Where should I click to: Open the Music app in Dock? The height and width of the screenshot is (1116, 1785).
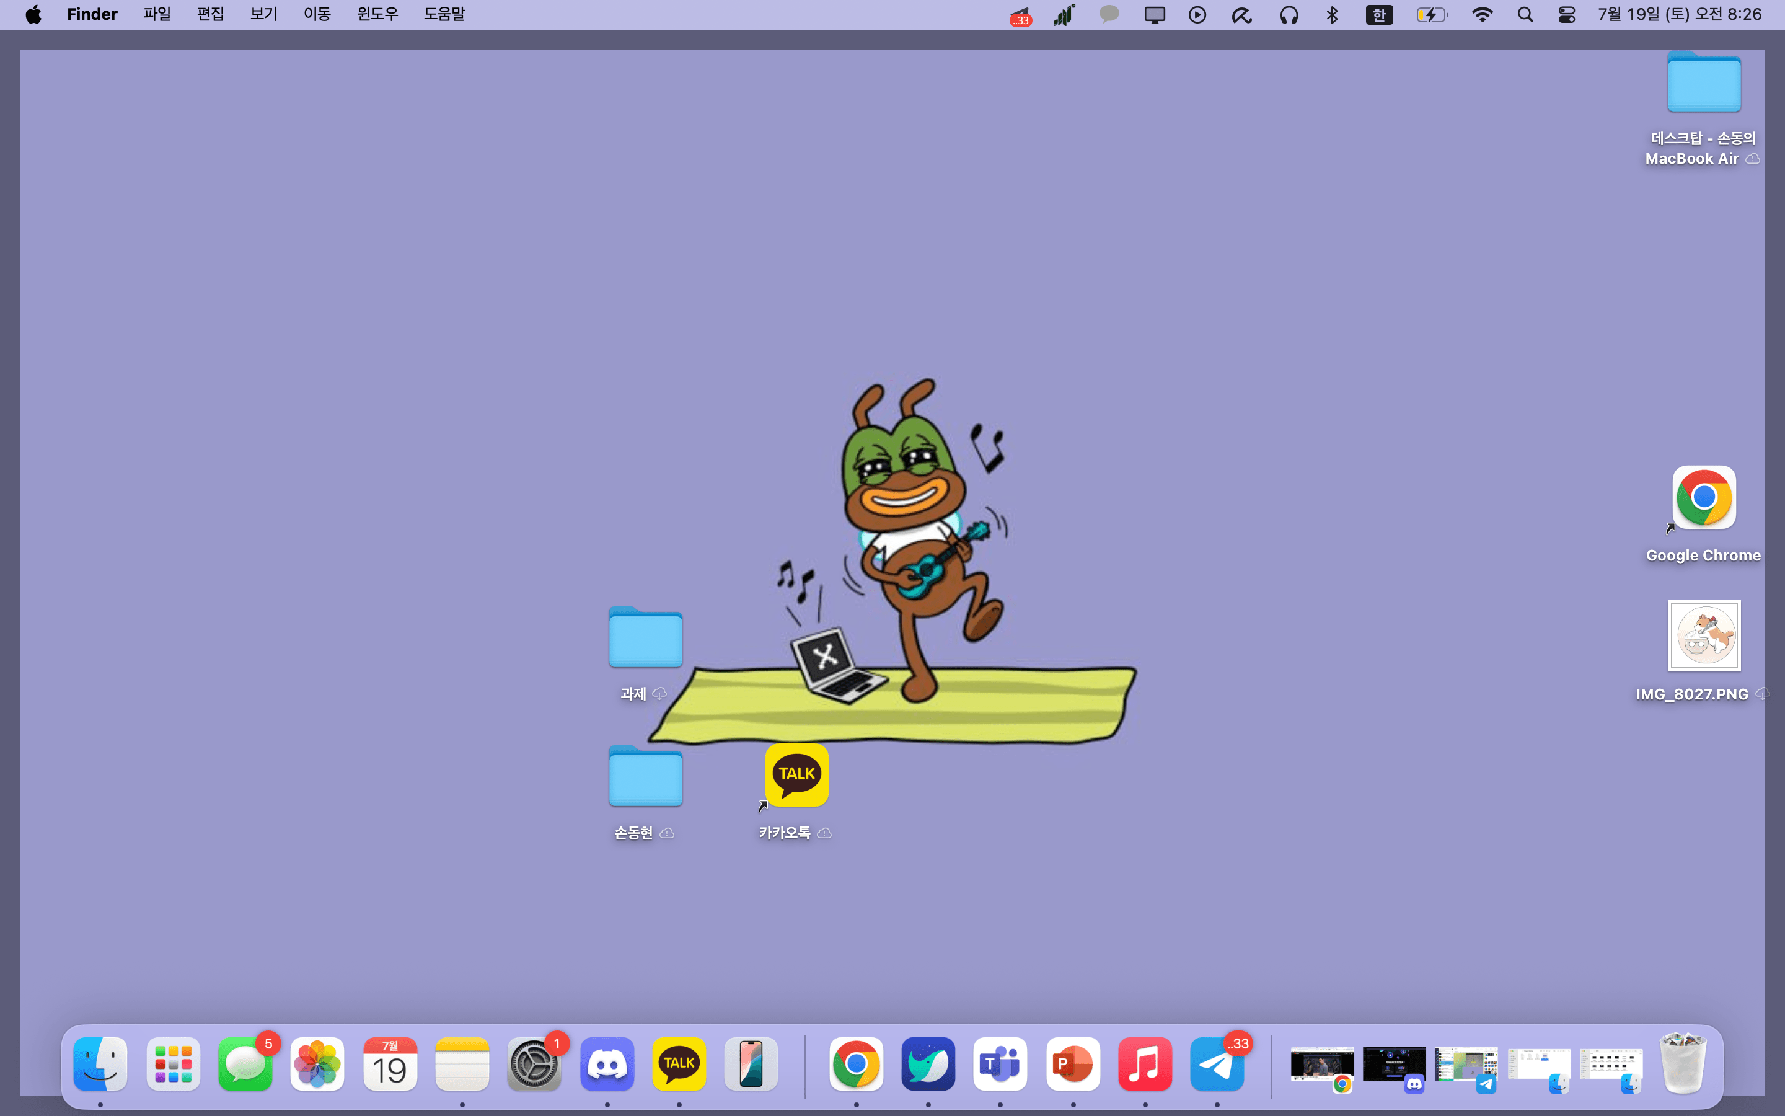(1144, 1063)
